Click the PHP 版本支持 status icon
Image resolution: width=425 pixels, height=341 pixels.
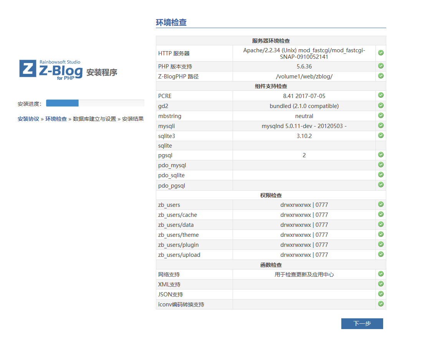[380, 66]
